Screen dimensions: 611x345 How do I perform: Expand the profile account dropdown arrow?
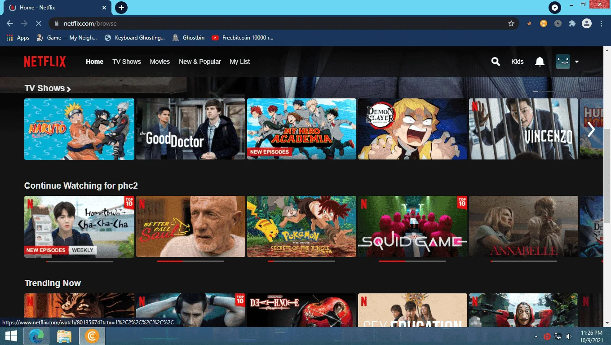pos(577,62)
